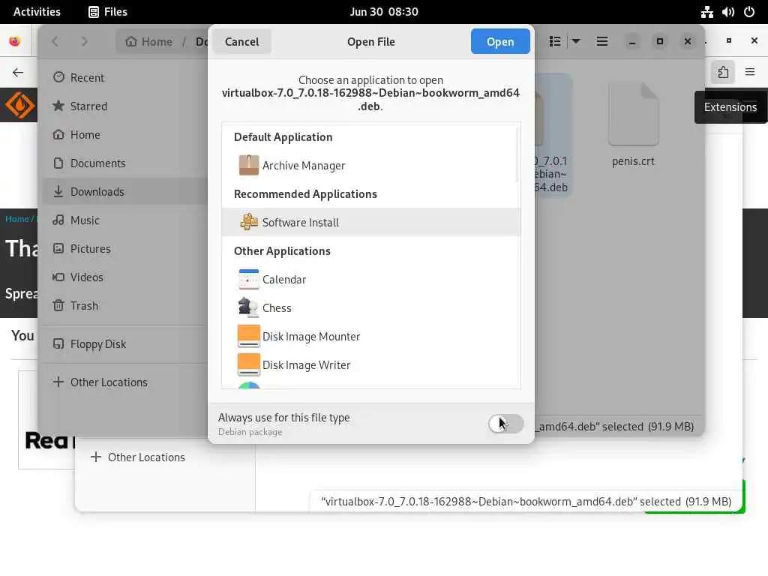Click the orange site logo on webpage
Viewport: 768px width, 576px height.
tap(19, 105)
